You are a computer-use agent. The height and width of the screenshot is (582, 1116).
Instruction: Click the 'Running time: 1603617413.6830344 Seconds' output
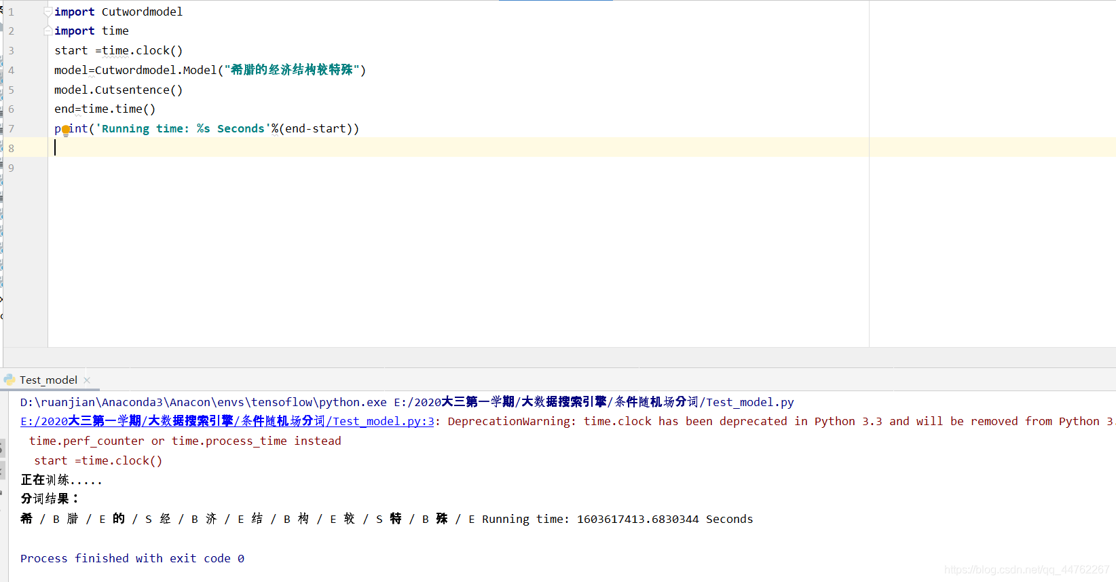tap(618, 519)
